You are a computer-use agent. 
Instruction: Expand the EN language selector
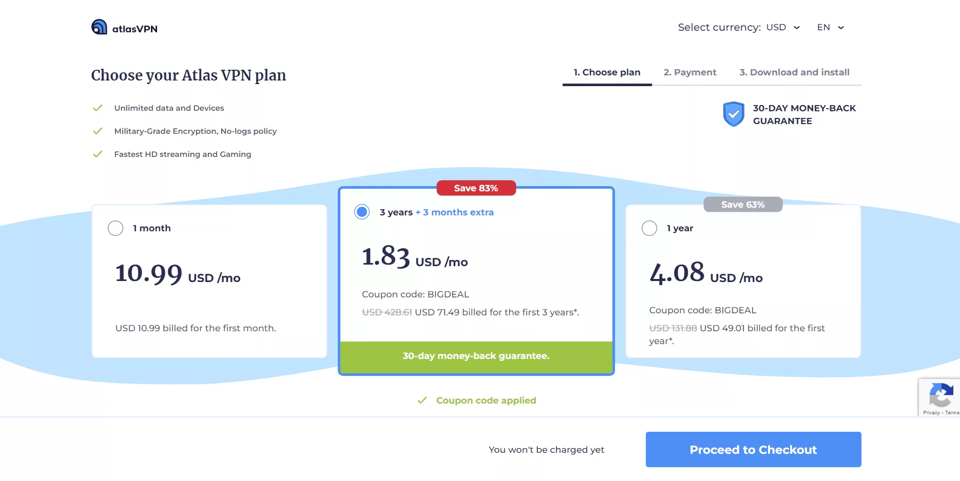(x=830, y=28)
